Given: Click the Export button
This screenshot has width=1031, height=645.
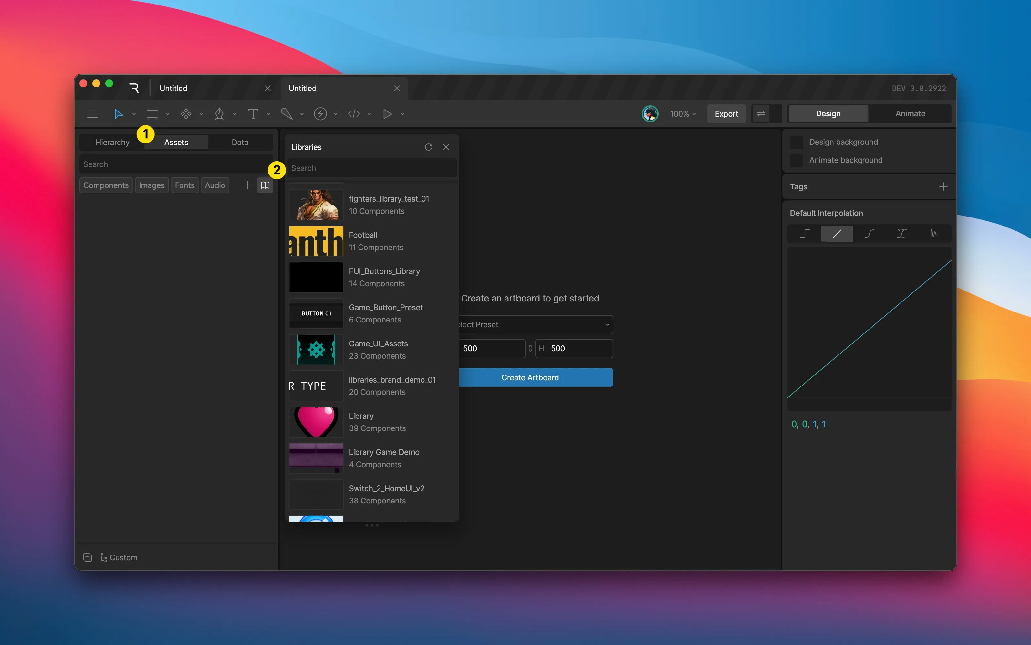Looking at the screenshot, I should [x=726, y=114].
